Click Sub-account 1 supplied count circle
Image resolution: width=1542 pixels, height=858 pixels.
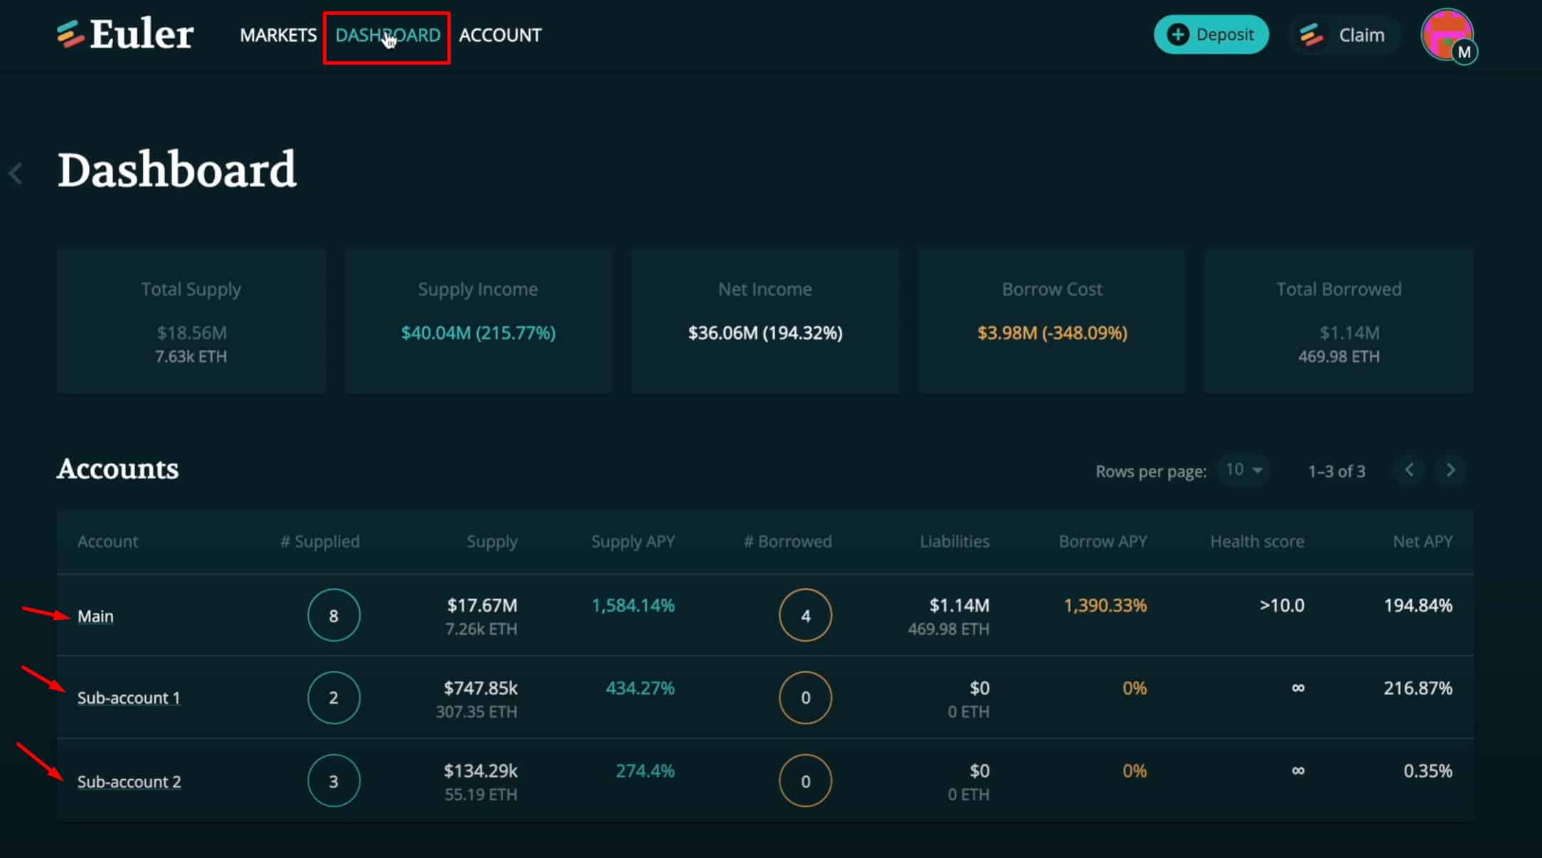pos(334,698)
